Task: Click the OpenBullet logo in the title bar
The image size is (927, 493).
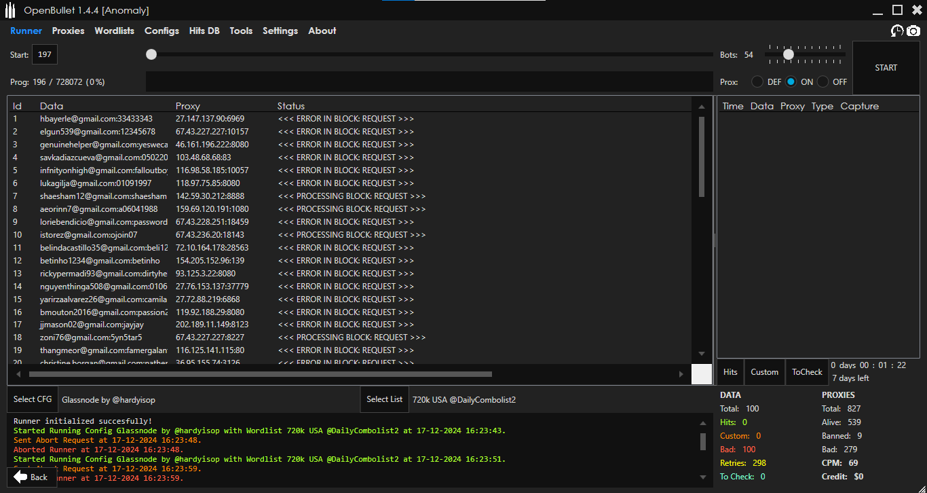Action: 10,10
